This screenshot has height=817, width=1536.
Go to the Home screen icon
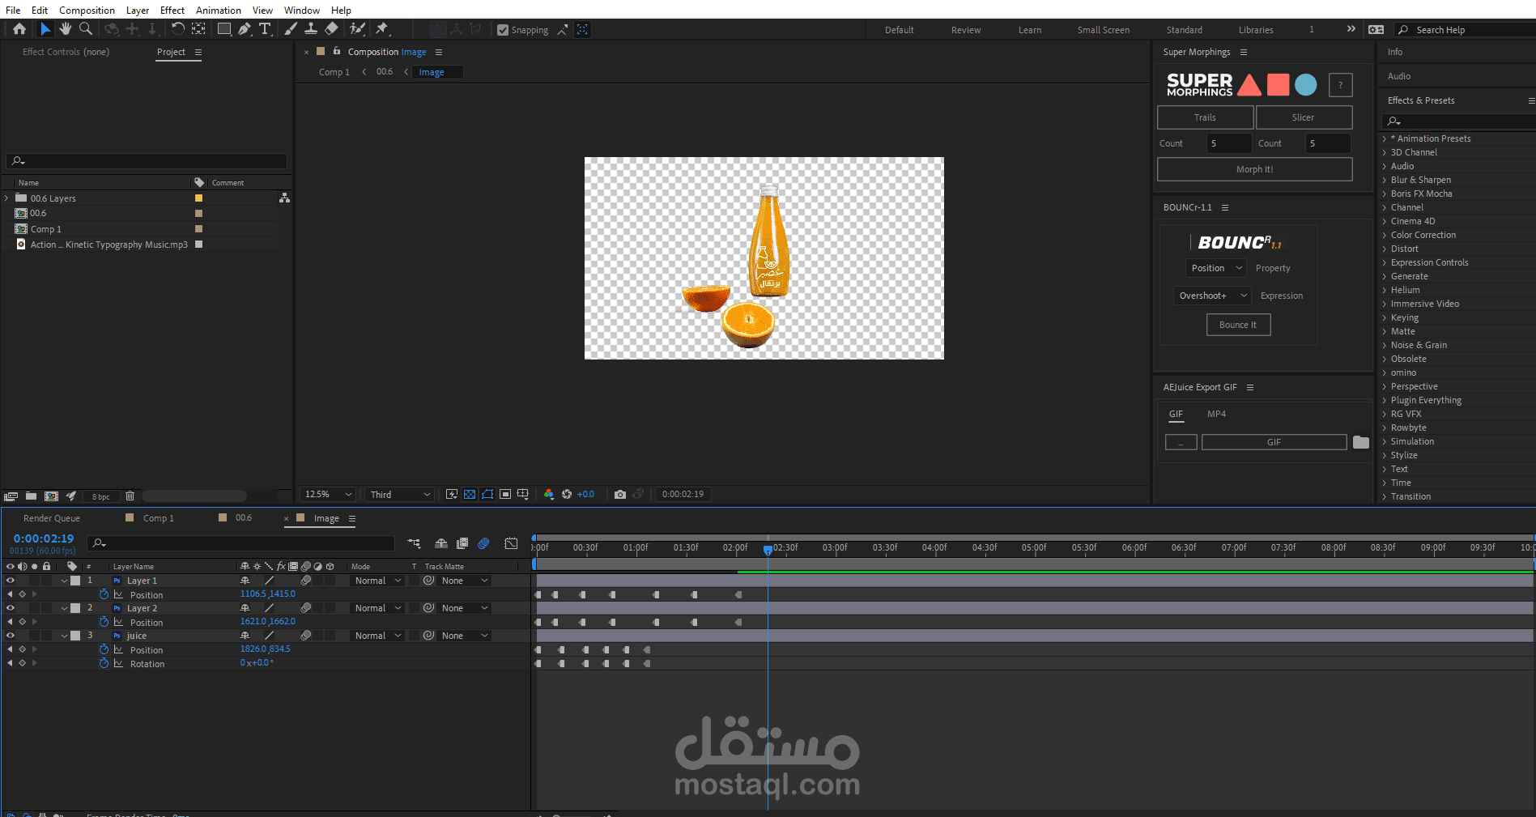point(19,29)
